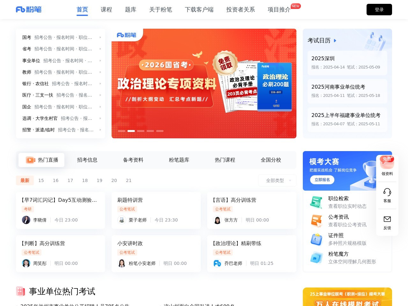408x306 pixels.
Task: Open 2025河南事业单位统考 entry
Action: coord(347,91)
